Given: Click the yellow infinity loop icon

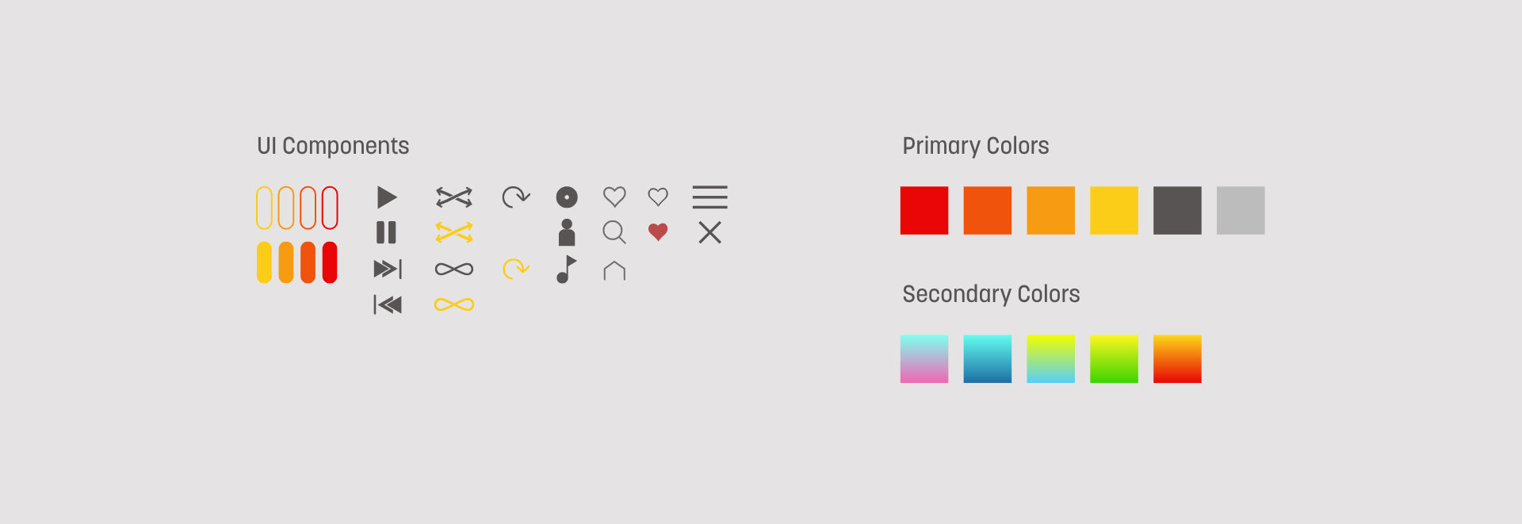Looking at the screenshot, I should (454, 304).
